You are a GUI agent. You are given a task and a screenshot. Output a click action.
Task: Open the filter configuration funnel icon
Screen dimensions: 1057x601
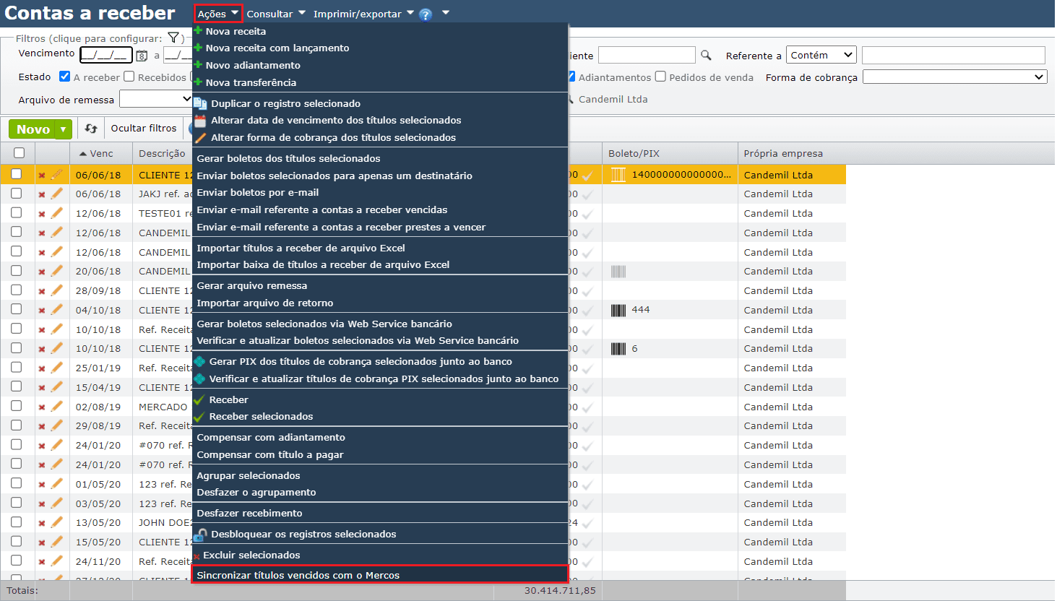click(x=173, y=38)
